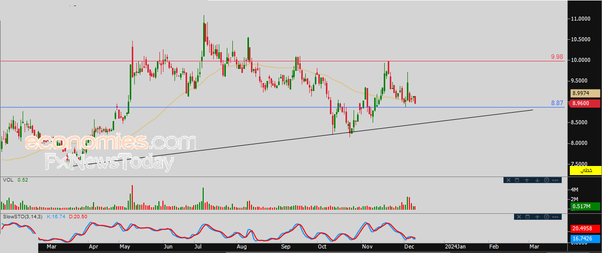Select the tan 8.9974 moving average tag
Viewport: 602px width, 253px height.
pos(585,93)
